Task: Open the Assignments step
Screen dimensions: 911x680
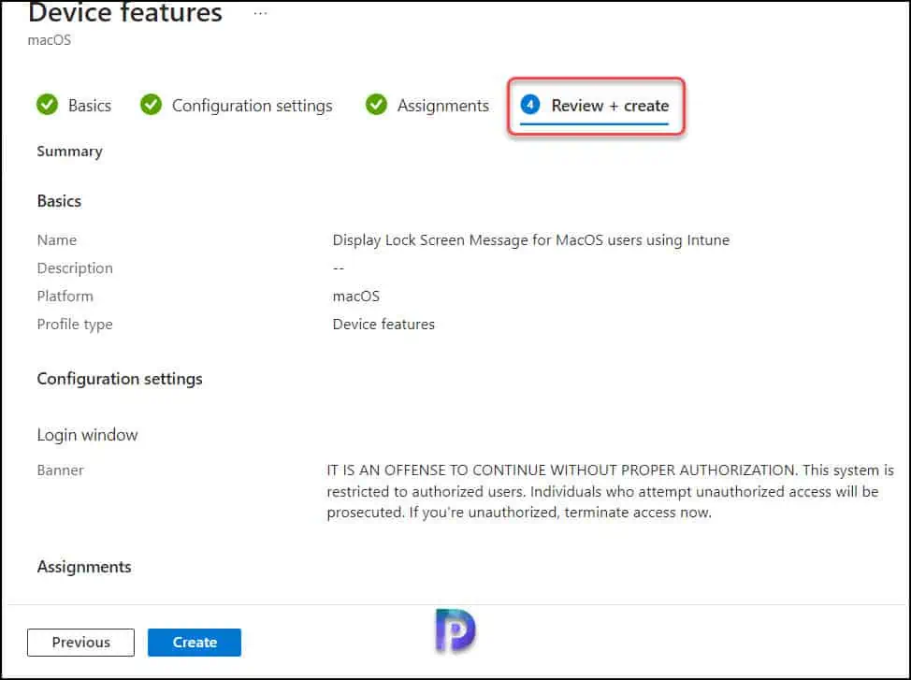Action: pos(443,106)
